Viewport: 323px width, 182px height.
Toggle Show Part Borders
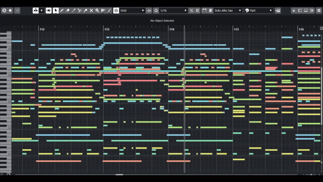204,10
